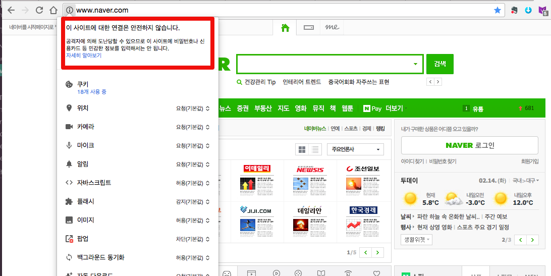551x276 pixels.
Task: Switch to the 'me' tab
Action: click(x=332, y=27)
